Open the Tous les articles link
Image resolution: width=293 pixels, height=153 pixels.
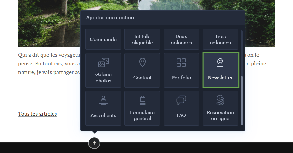[37, 114]
